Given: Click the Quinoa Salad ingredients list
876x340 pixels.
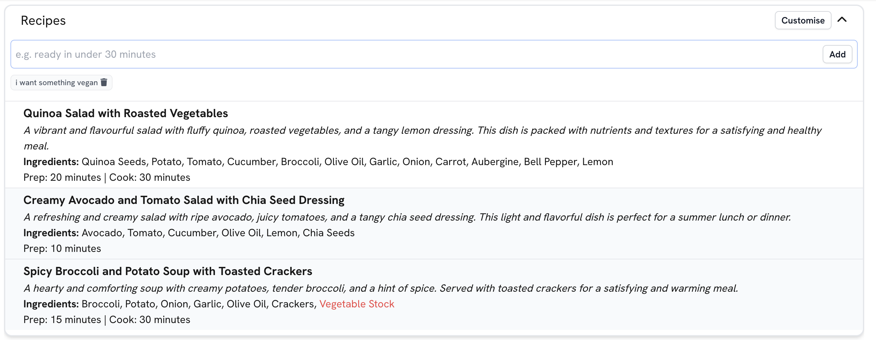Looking at the screenshot, I should 347,162.
